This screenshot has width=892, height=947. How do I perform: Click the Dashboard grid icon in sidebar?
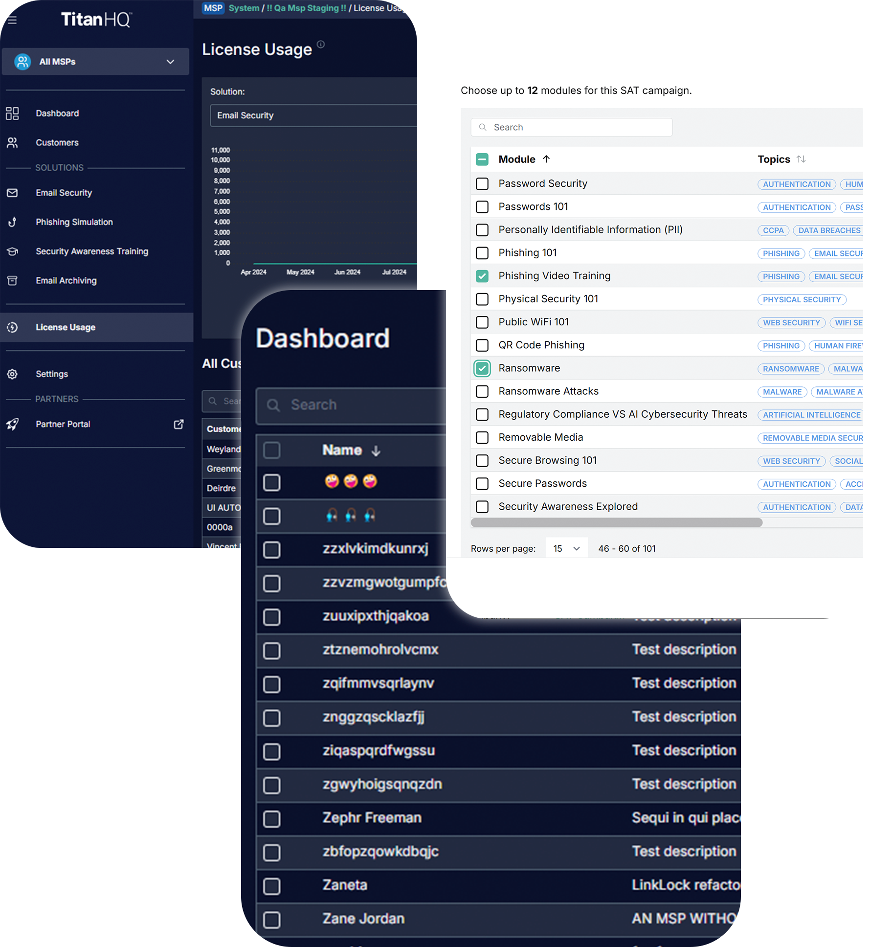[x=12, y=113]
